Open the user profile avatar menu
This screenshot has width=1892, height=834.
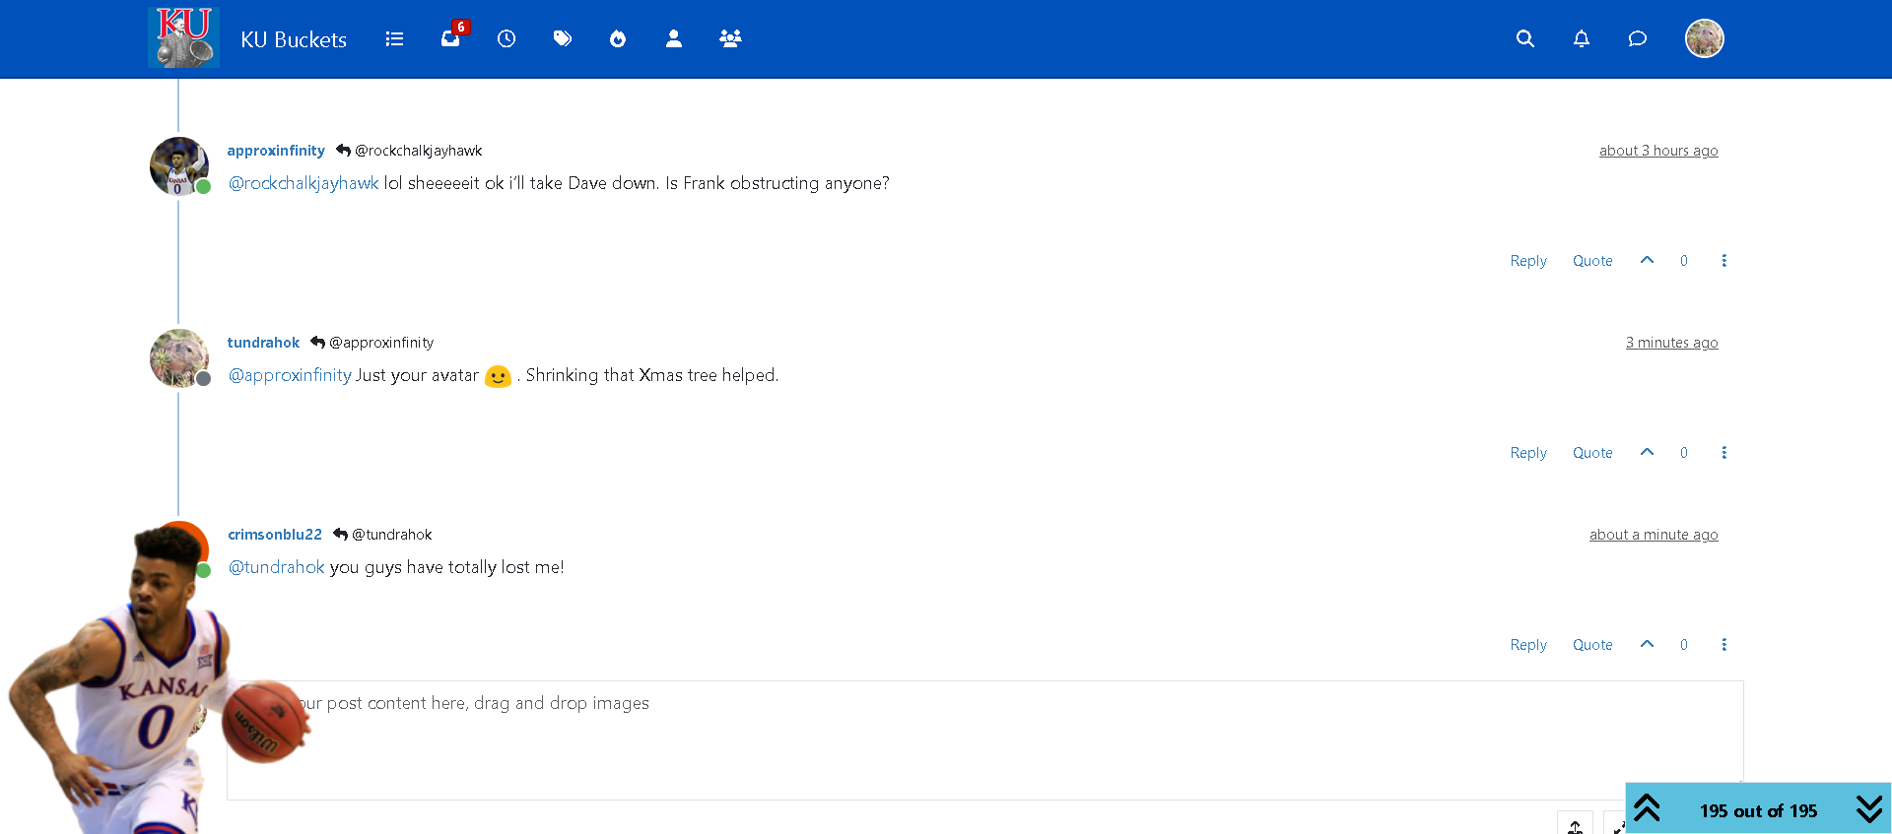[x=1704, y=39]
